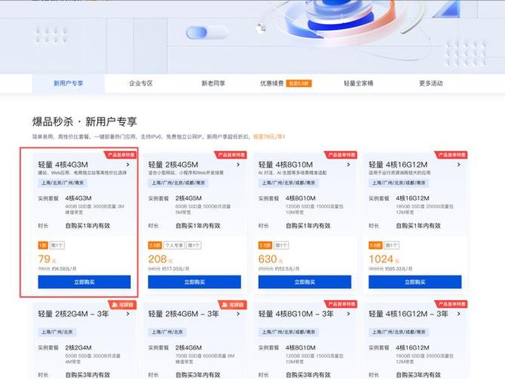Click 立即购买 under the 208元 price
This screenshot has height=379, width=505.
(x=194, y=282)
